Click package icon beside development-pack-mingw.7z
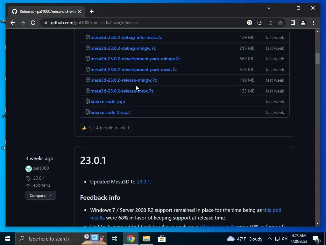This screenshot has width=326, height=245. tap(88, 59)
